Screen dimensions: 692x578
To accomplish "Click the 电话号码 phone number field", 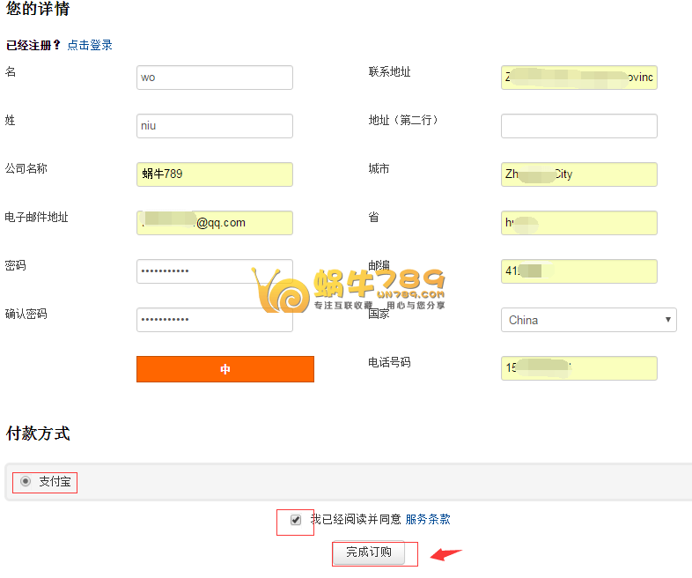I will 578,368.
